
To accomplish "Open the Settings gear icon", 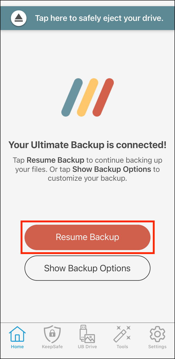I will (x=157, y=334).
